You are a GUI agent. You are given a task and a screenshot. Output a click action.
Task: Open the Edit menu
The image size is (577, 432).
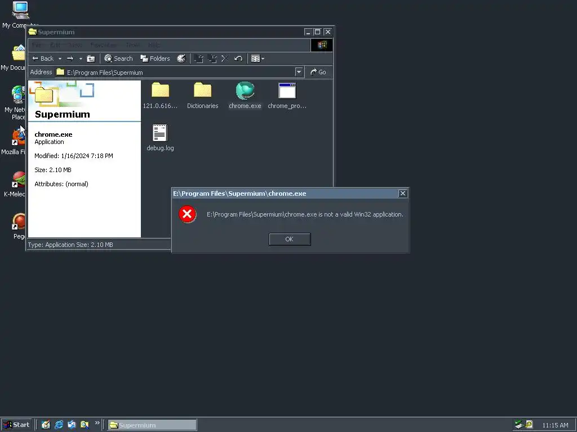(x=55, y=45)
